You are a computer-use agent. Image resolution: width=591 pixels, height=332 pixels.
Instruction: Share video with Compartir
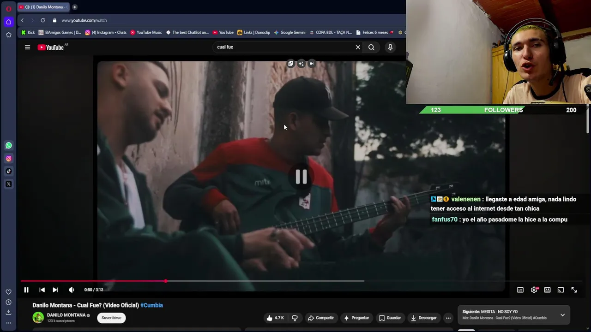(x=321, y=318)
